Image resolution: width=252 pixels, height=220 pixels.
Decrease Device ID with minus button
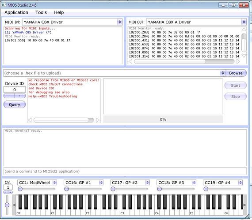(9, 96)
